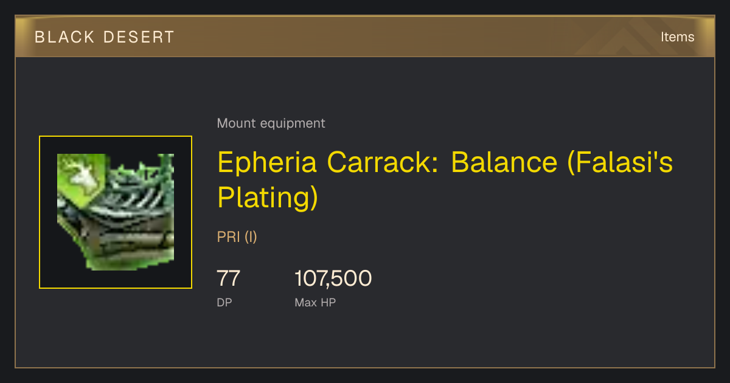Click the Max HP value 107,500
The width and height of the screenshot is (730, 383).
click(333, 278)
